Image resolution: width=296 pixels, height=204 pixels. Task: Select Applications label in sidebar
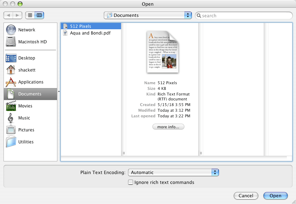[x=31, y=82]
